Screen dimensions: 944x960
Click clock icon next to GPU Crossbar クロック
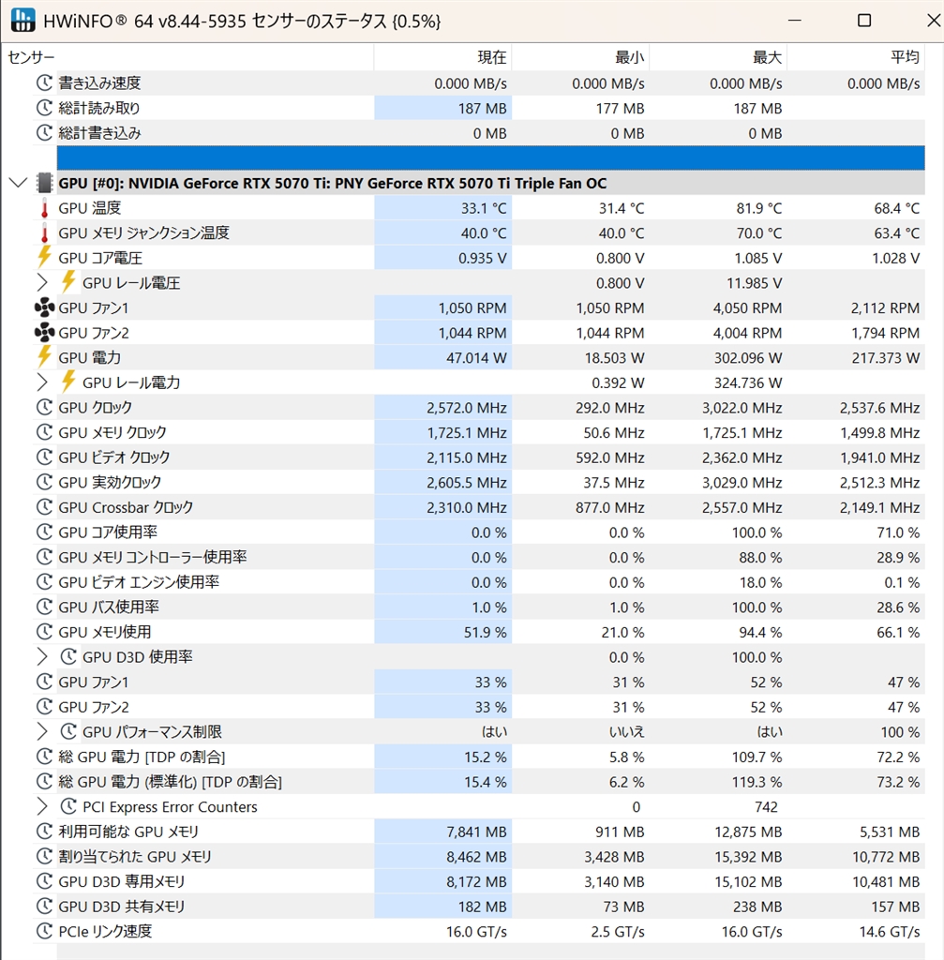point(44,507)
